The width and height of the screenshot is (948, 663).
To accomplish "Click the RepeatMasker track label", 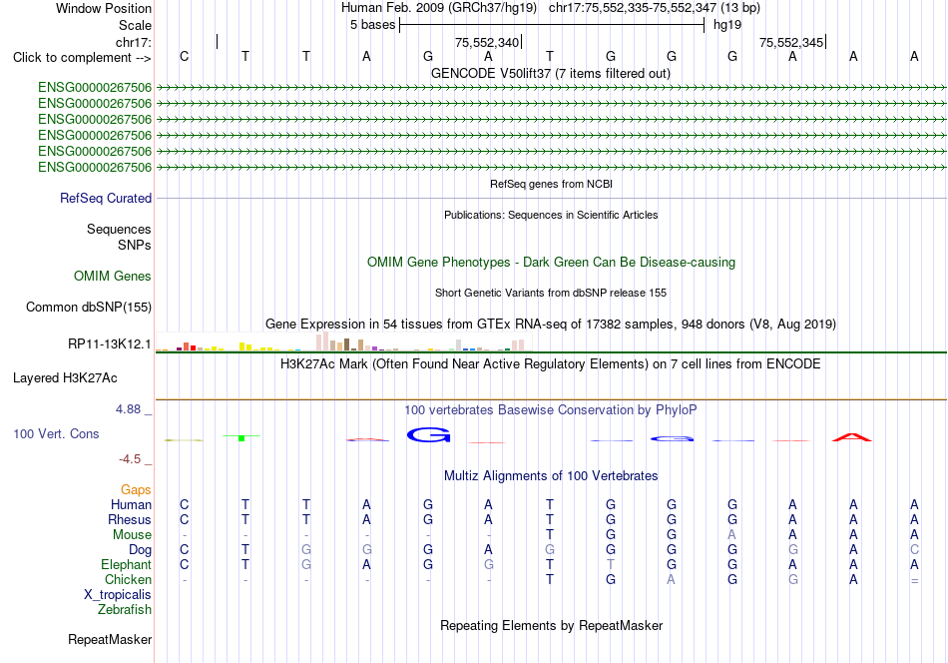I will tap(110, 640).
